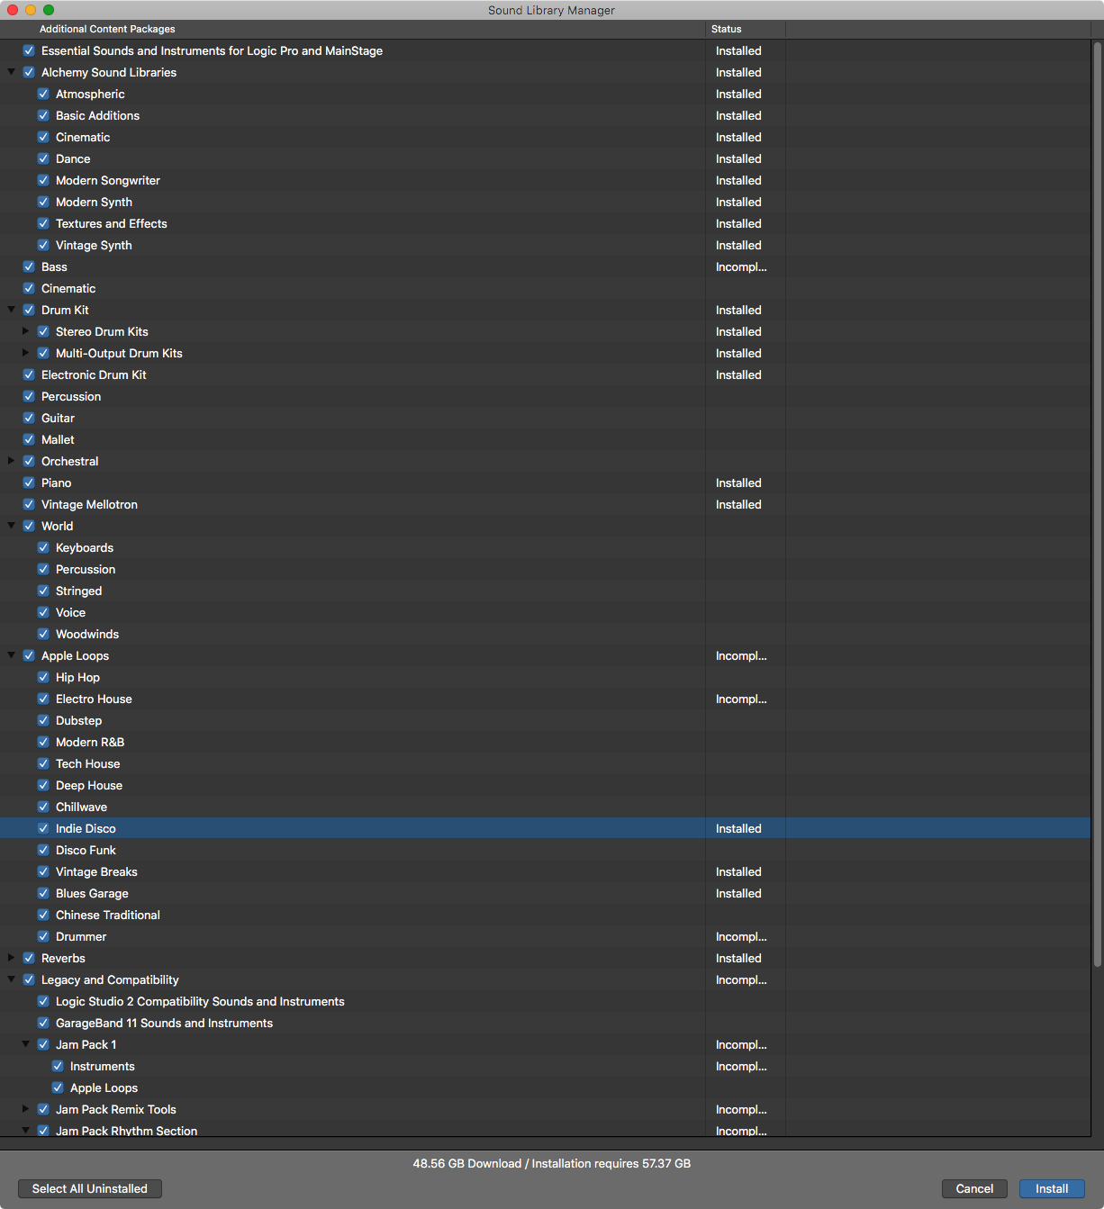Uncheck the Atmospheric library checkbox
Screen dimensions: 1104x1209
pyautogui.click(x=43, y=95)
